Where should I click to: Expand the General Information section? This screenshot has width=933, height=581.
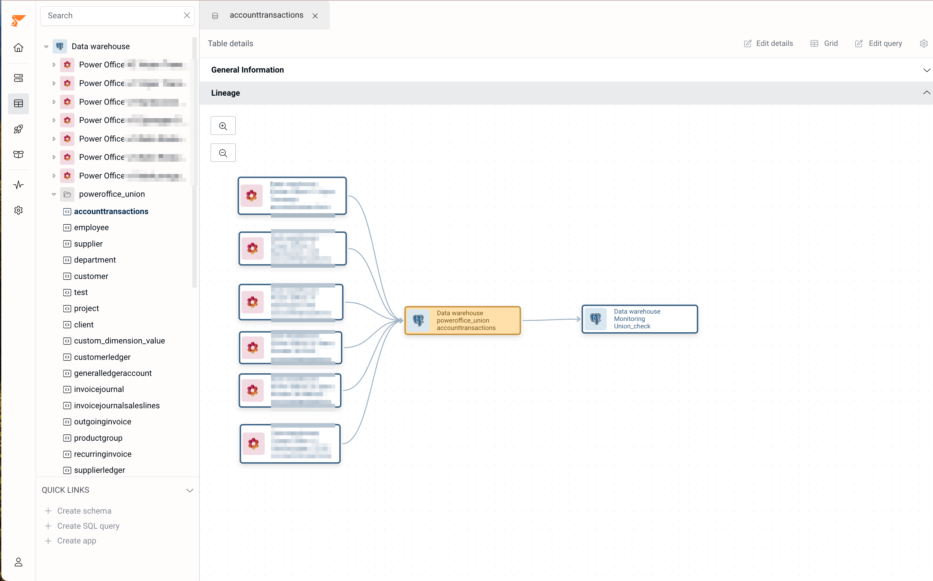pos(927,70)
